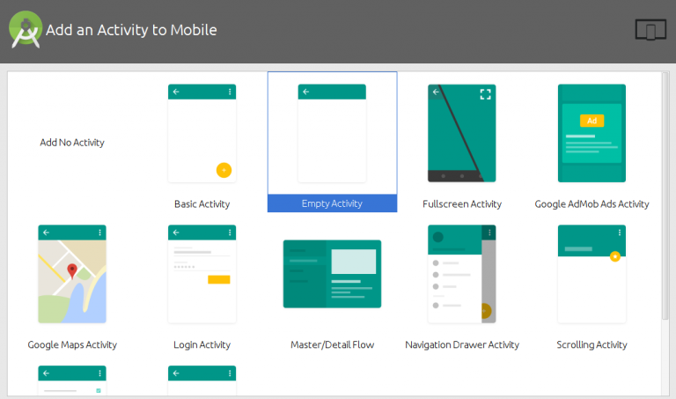Click the Scrolling Activity label
The width and height of the screenshot is (676, 399).
click(591, 344)
